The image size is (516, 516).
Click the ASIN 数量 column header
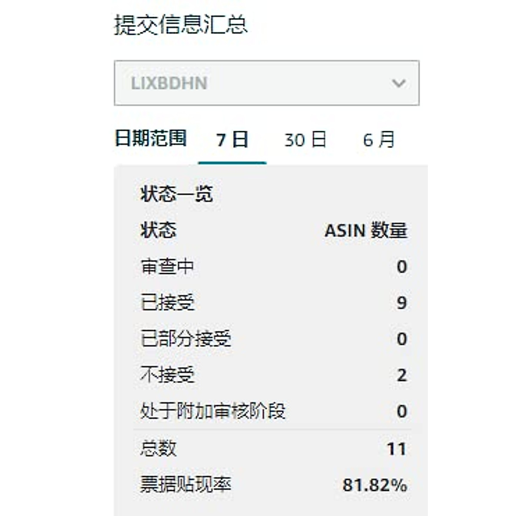click(x=366, y=231)
